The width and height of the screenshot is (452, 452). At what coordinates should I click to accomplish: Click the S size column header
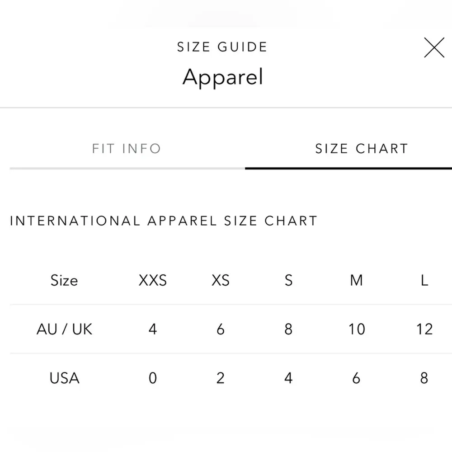point(288,281)
